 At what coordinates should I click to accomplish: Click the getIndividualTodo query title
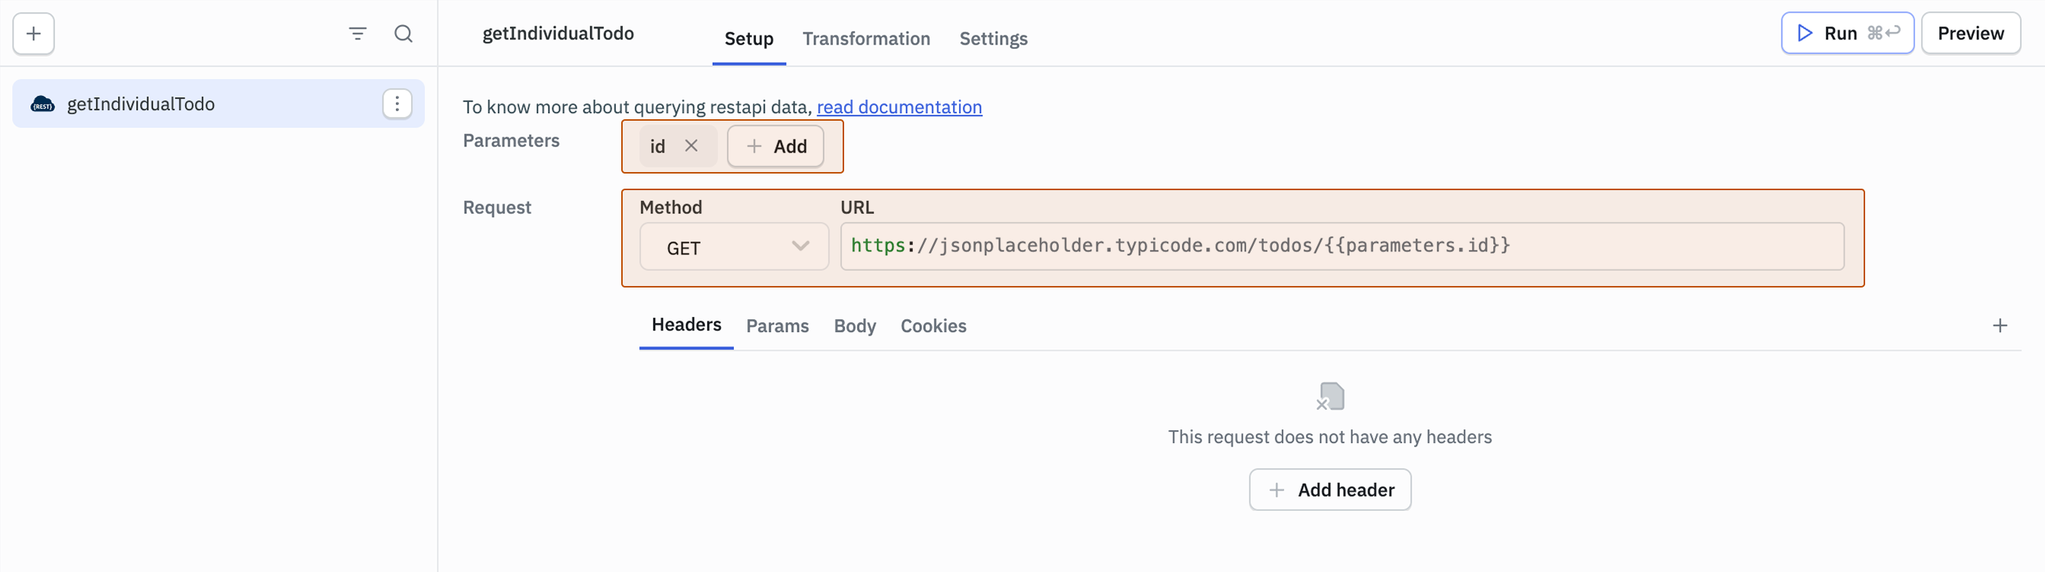557,33
